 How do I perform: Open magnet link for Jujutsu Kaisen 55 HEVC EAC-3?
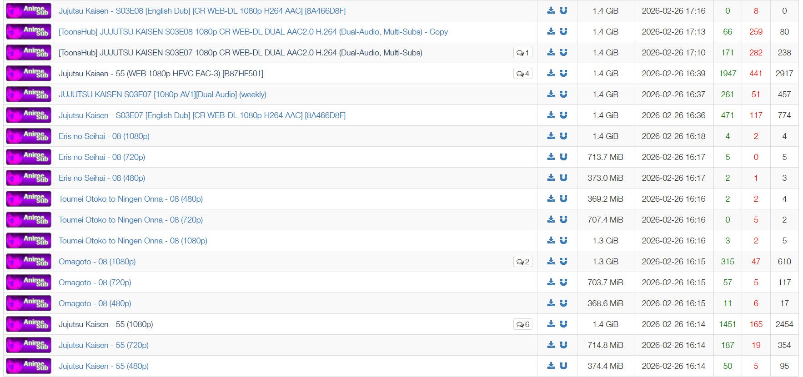(x=563, y=73)
